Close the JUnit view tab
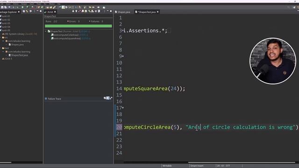This screenshot has height=168, width=299. point(55,12)
